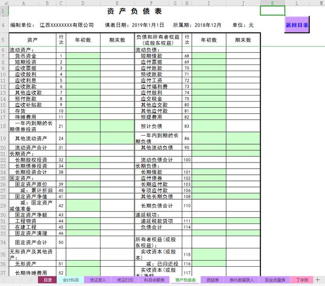Image resolution: width=325 pixels, height=286 pixels.
Task: Select row 18 header
Action: (4, 126)
